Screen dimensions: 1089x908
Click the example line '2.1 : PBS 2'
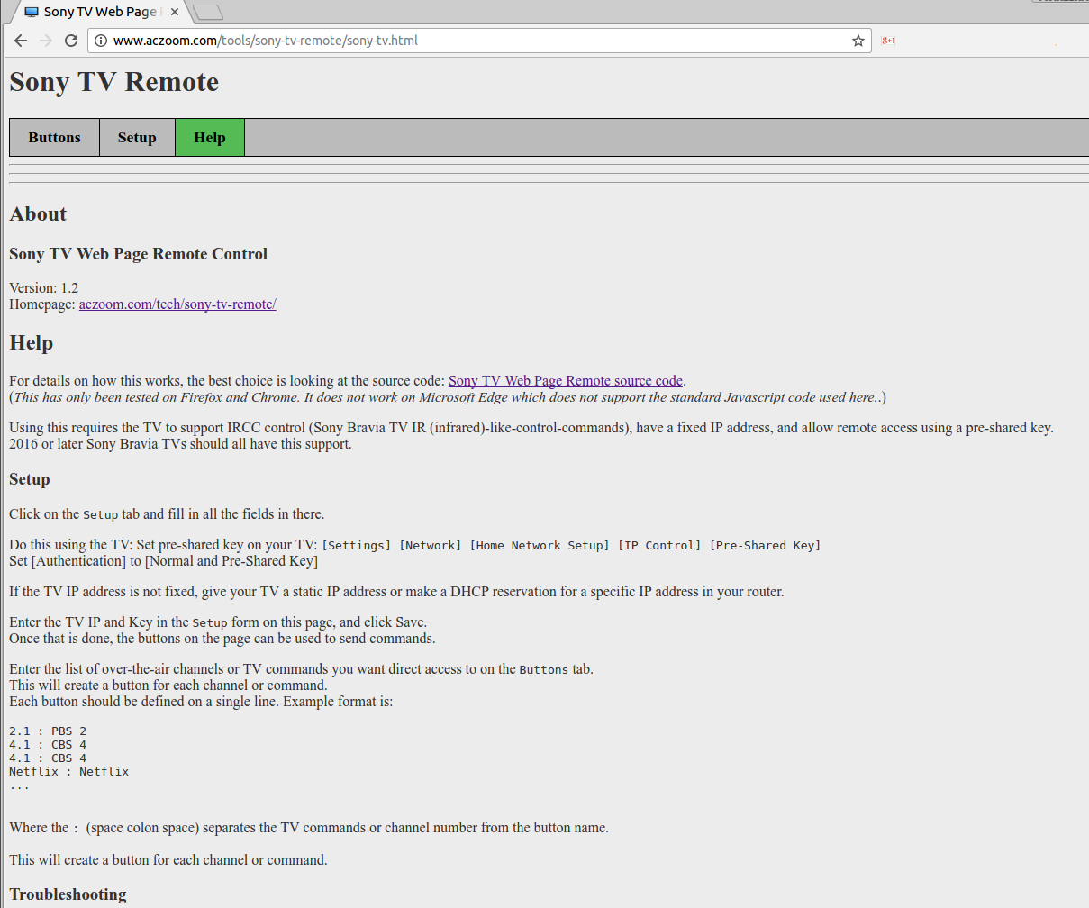coord(48,731)
